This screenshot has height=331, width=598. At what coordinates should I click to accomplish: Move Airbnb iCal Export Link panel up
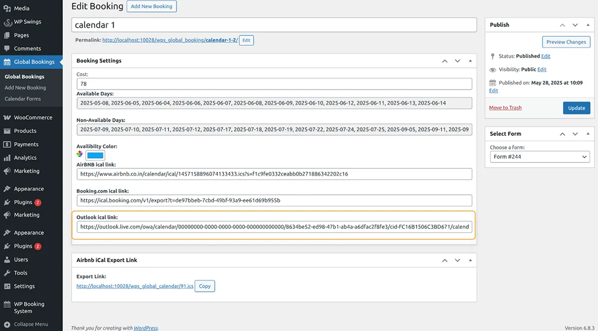445,260
